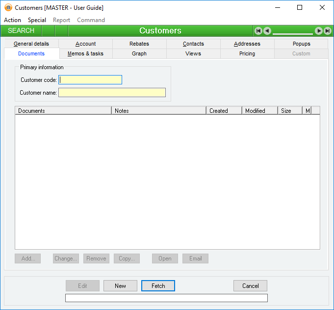This screenshot has height=310, width=334.
Task: Focus the Customer name field
Action: click(x=112, y=93)
